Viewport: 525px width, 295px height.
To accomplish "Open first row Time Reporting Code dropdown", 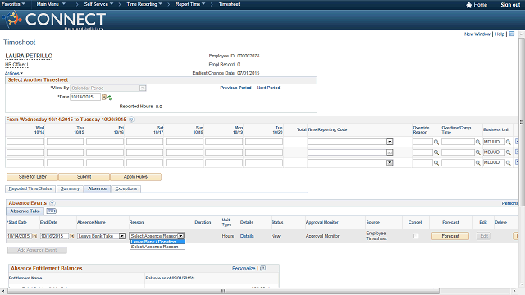I will tap(390, 142).
